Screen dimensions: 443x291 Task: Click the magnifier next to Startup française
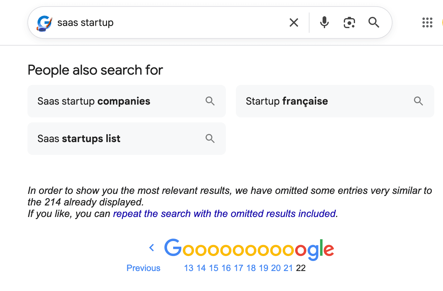[418, 101]
